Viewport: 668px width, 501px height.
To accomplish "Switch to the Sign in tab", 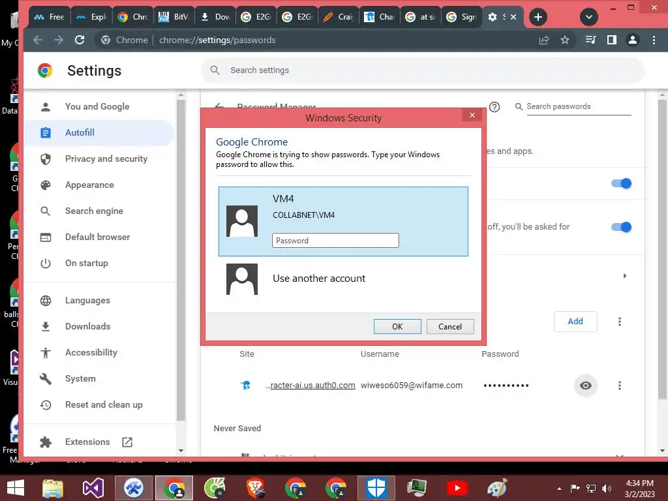I will pos(462,17).
